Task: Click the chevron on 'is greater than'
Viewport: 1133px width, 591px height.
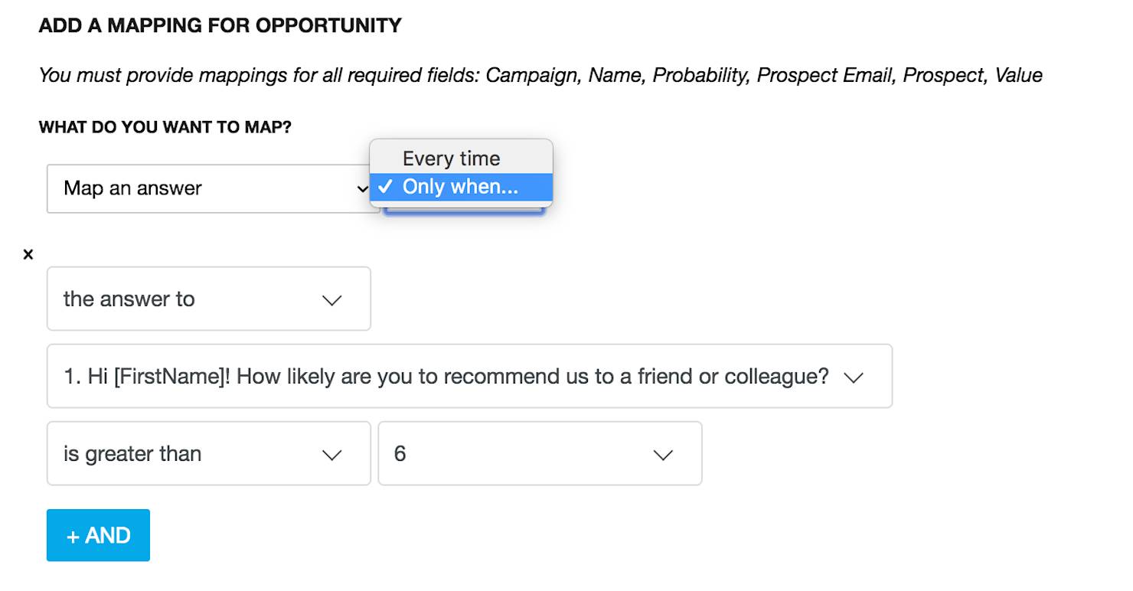Action: point(331,455)
